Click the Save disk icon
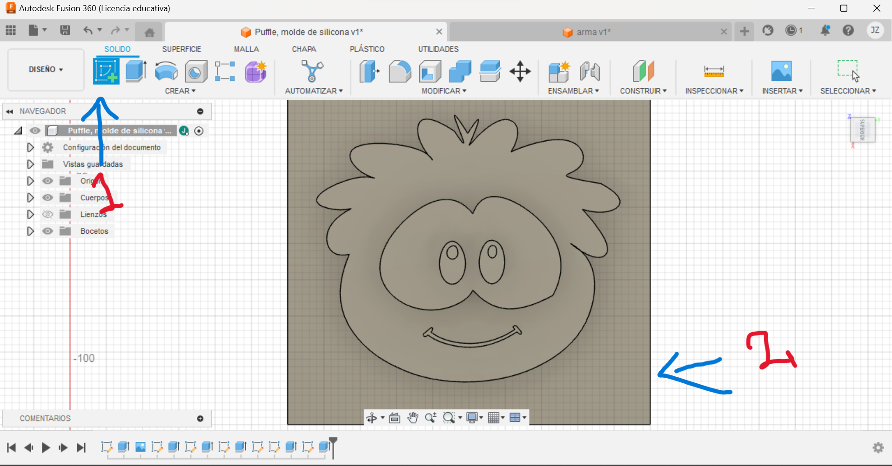Viewport: 892px width, 466px height. click(x=65, y=31)
